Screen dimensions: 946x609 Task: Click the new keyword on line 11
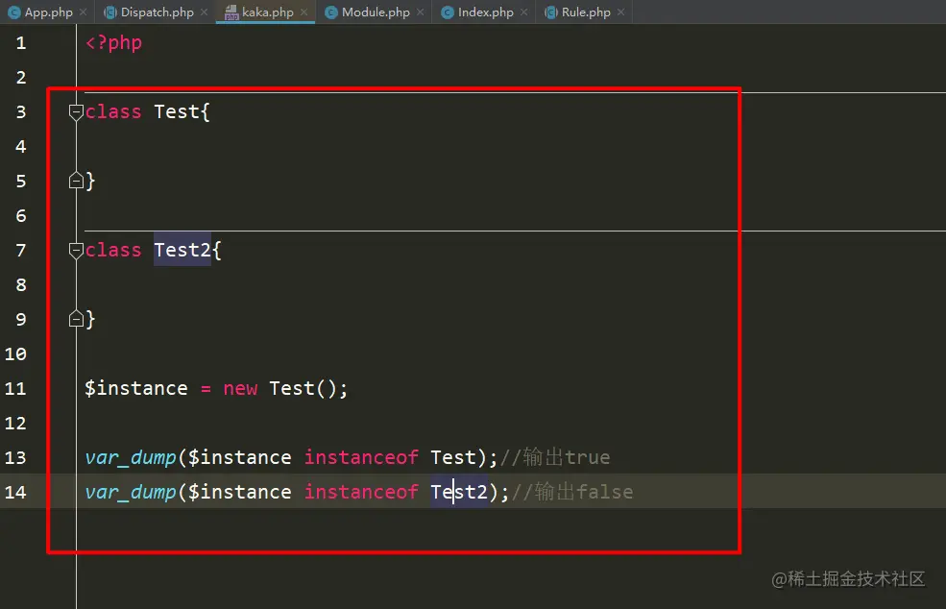240,389
